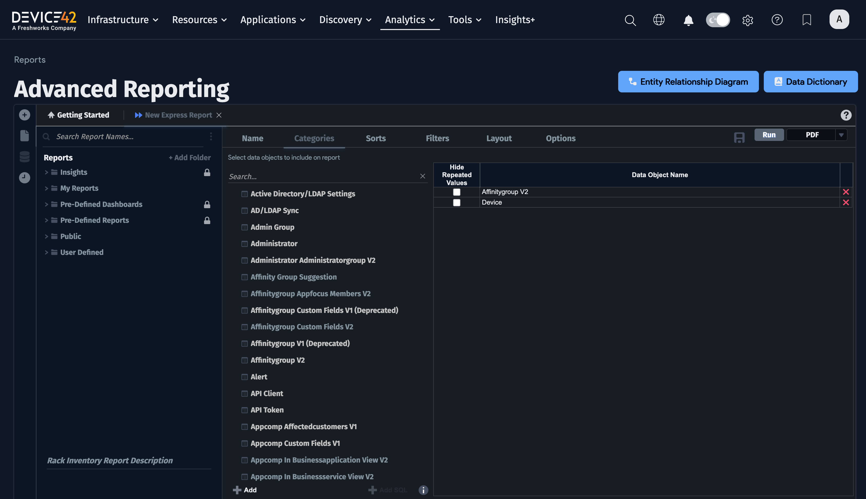Expand the User Defined folder

click(46, 252)
